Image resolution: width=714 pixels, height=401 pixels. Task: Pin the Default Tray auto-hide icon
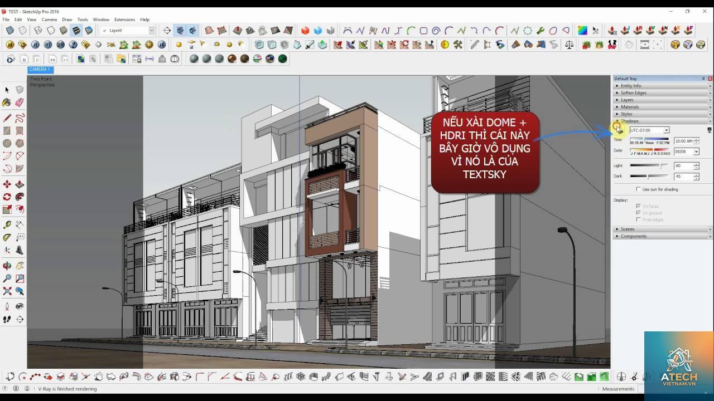703,79
